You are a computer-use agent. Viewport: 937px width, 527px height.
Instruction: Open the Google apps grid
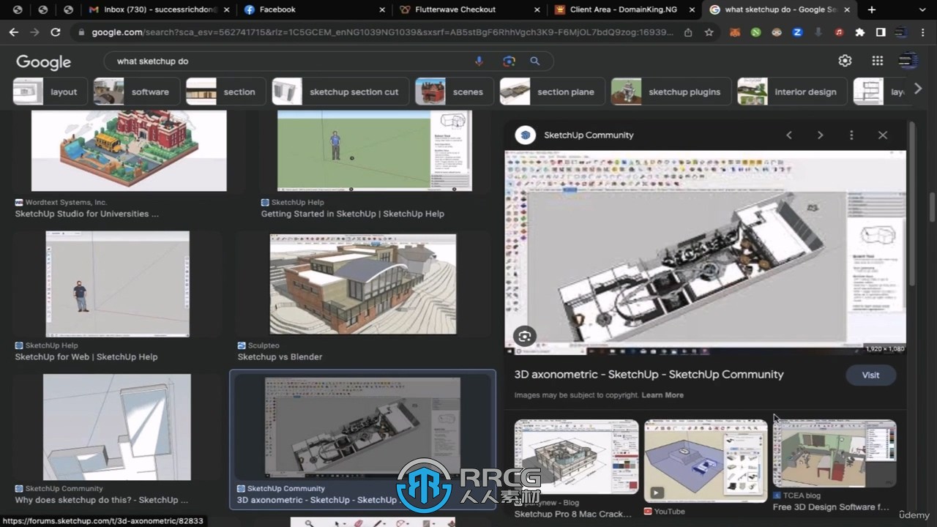coord(877,61)
